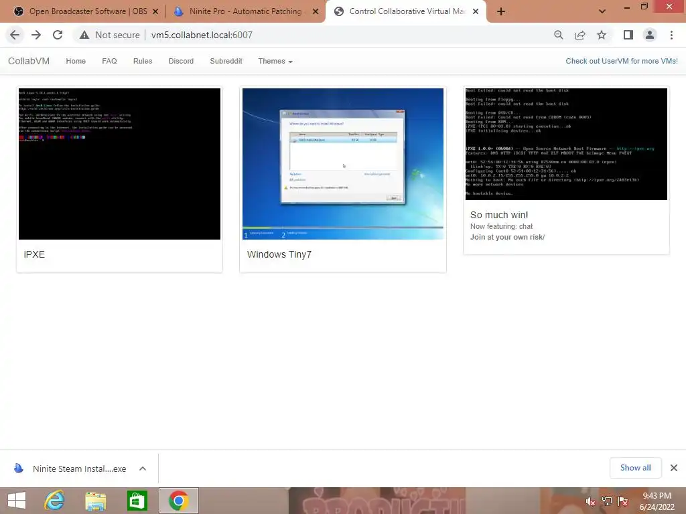Click Check out UserVM for more VMs link

point(621,61)
